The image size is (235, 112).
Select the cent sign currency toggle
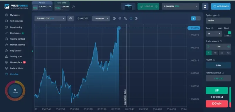point(198,19)
